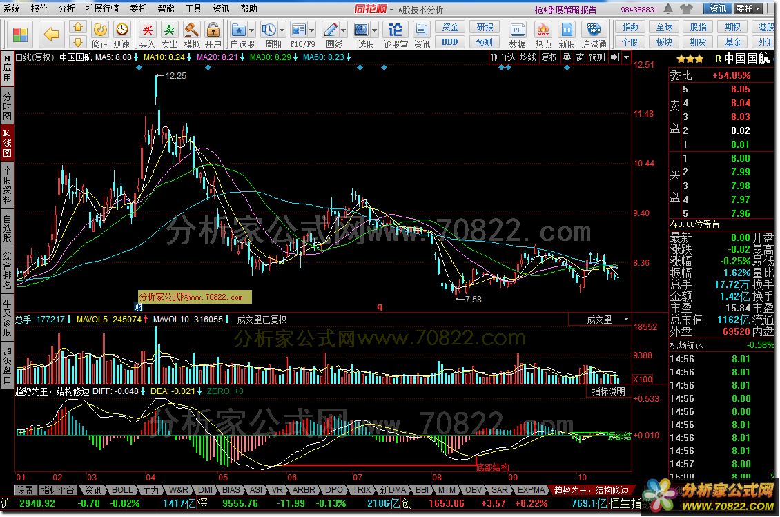The height and width of the screenshot is (517, 780).
Task: Toggle 均线 moving average display
Action: [x=528, y=57]
